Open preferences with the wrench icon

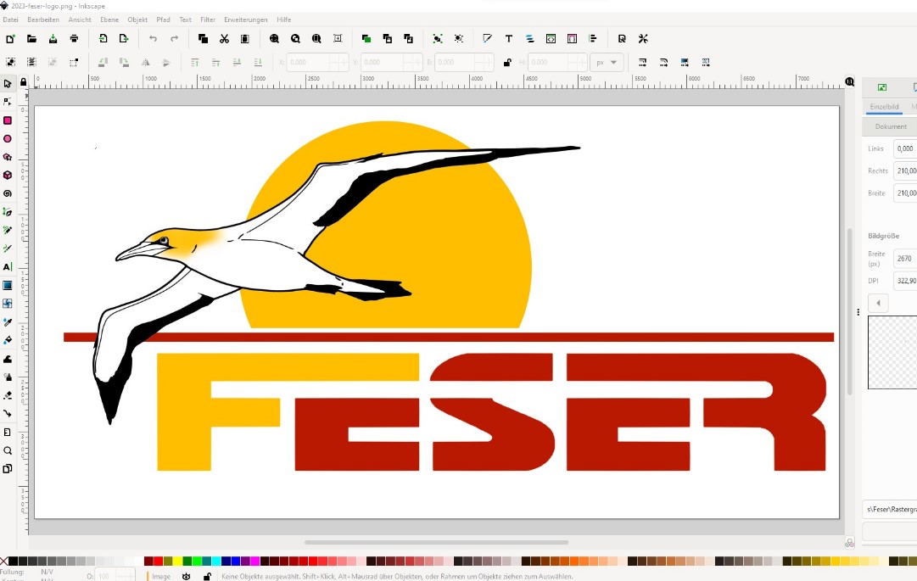pyautogui.click(x=643, y=38)
